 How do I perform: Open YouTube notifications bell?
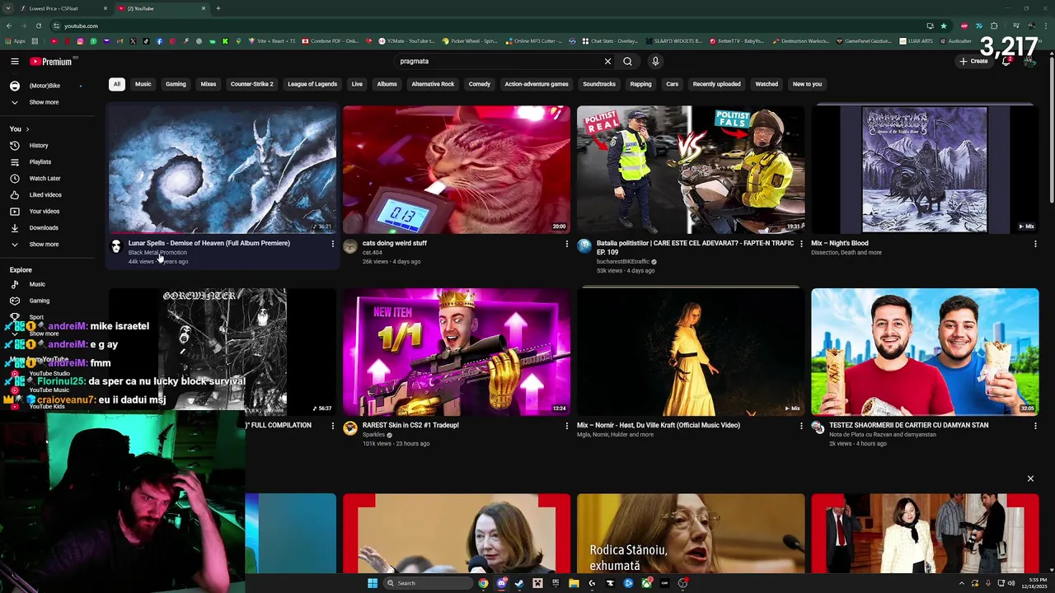[x=1006, y=61]
